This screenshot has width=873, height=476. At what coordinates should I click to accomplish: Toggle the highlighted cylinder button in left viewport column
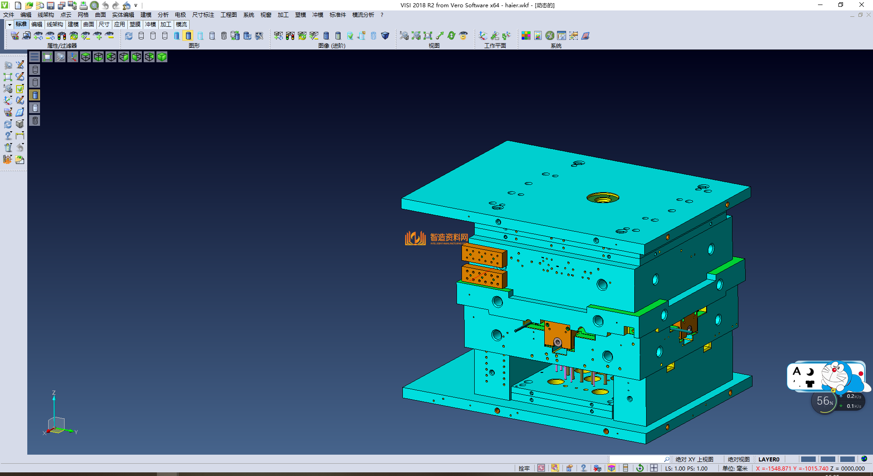pos(35,95)
